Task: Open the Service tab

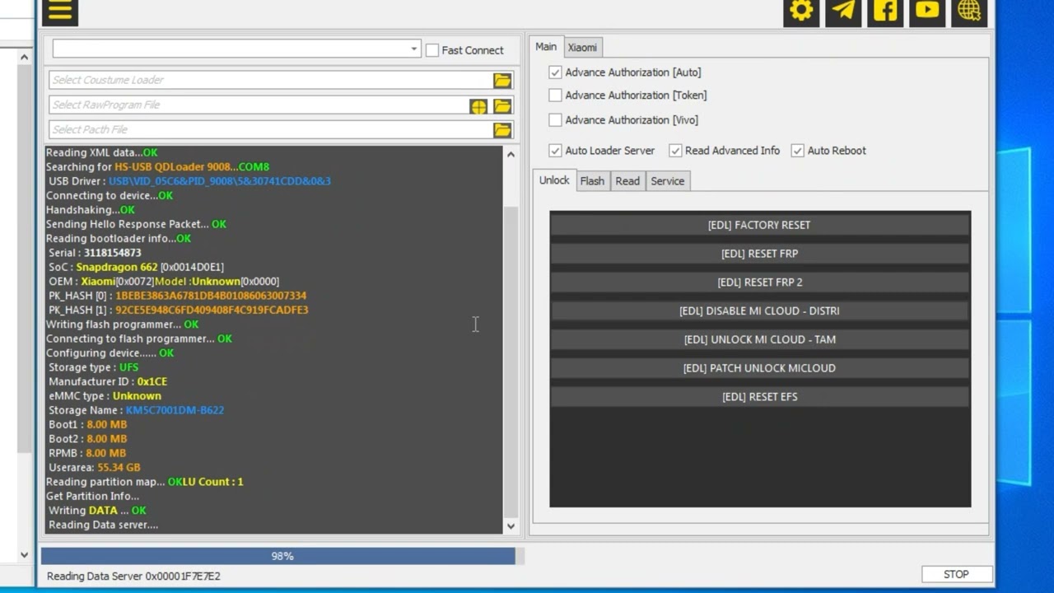Action: [x=668, y=181]
